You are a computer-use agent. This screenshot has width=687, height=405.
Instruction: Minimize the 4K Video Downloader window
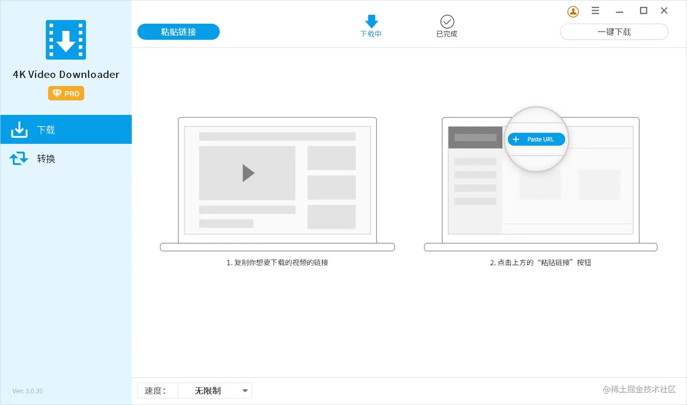point(619,11)
